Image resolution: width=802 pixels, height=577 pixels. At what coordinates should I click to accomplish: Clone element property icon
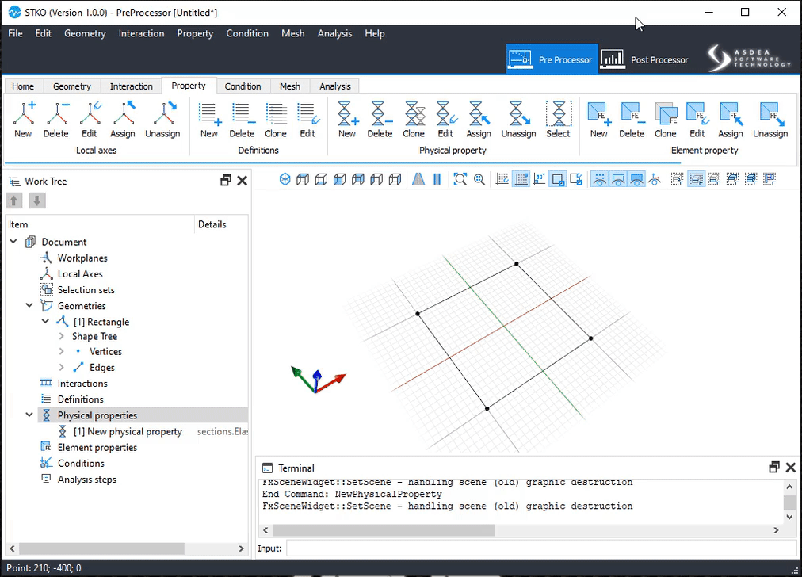666,113
